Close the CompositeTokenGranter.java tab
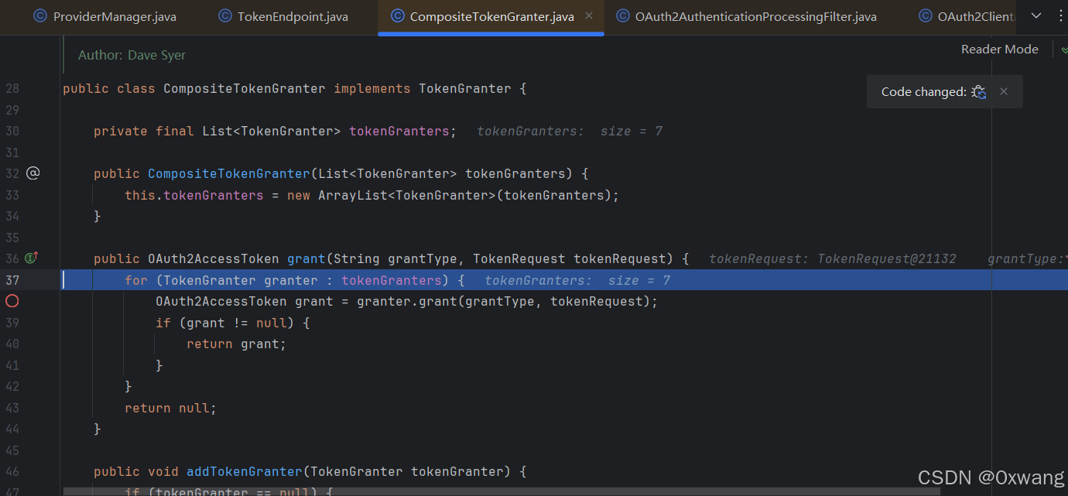 coord(590,15)
